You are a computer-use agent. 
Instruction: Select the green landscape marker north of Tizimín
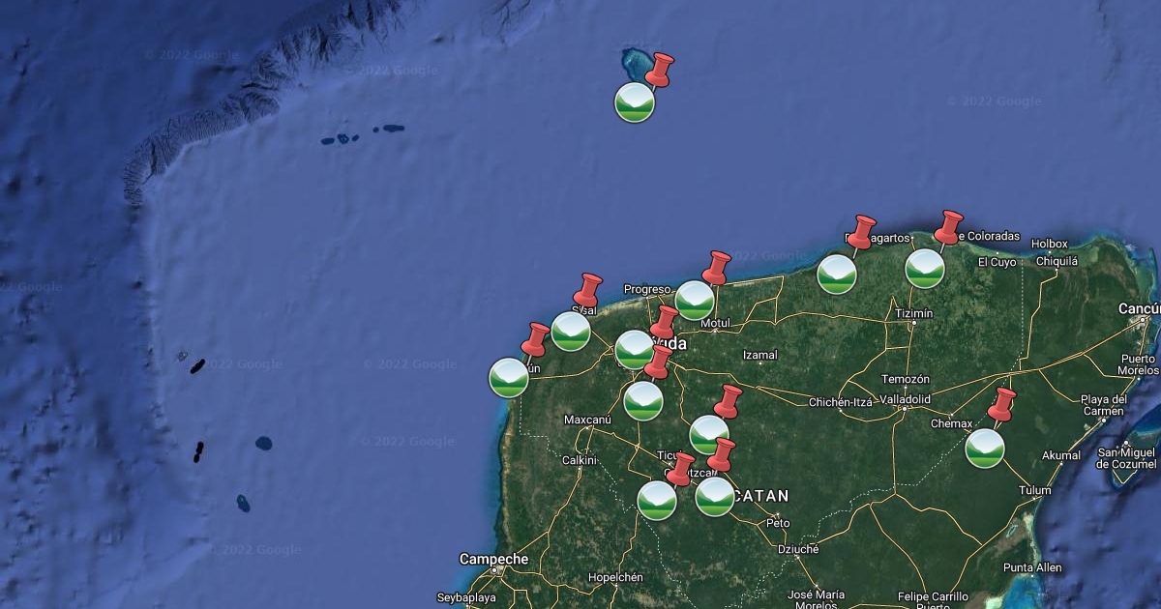coord(925,269)
